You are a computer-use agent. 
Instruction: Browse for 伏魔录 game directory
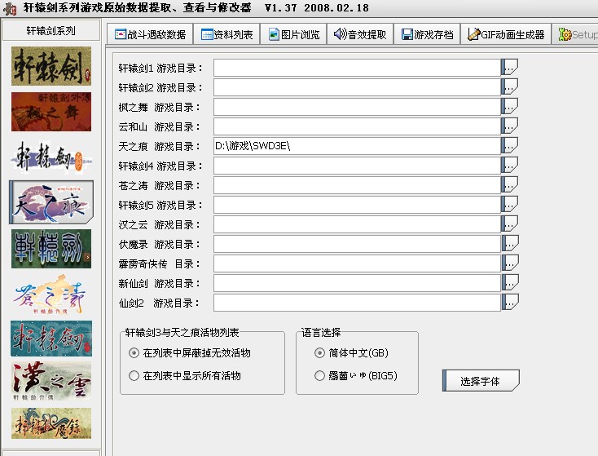(510, 244)
